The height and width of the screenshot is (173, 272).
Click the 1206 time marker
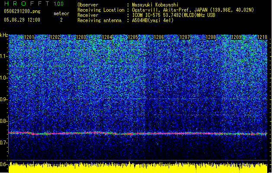pos(159,37)
